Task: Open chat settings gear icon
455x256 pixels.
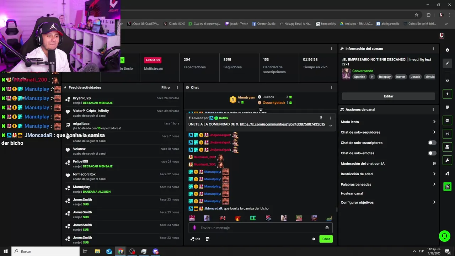Action: click(314, 239)
